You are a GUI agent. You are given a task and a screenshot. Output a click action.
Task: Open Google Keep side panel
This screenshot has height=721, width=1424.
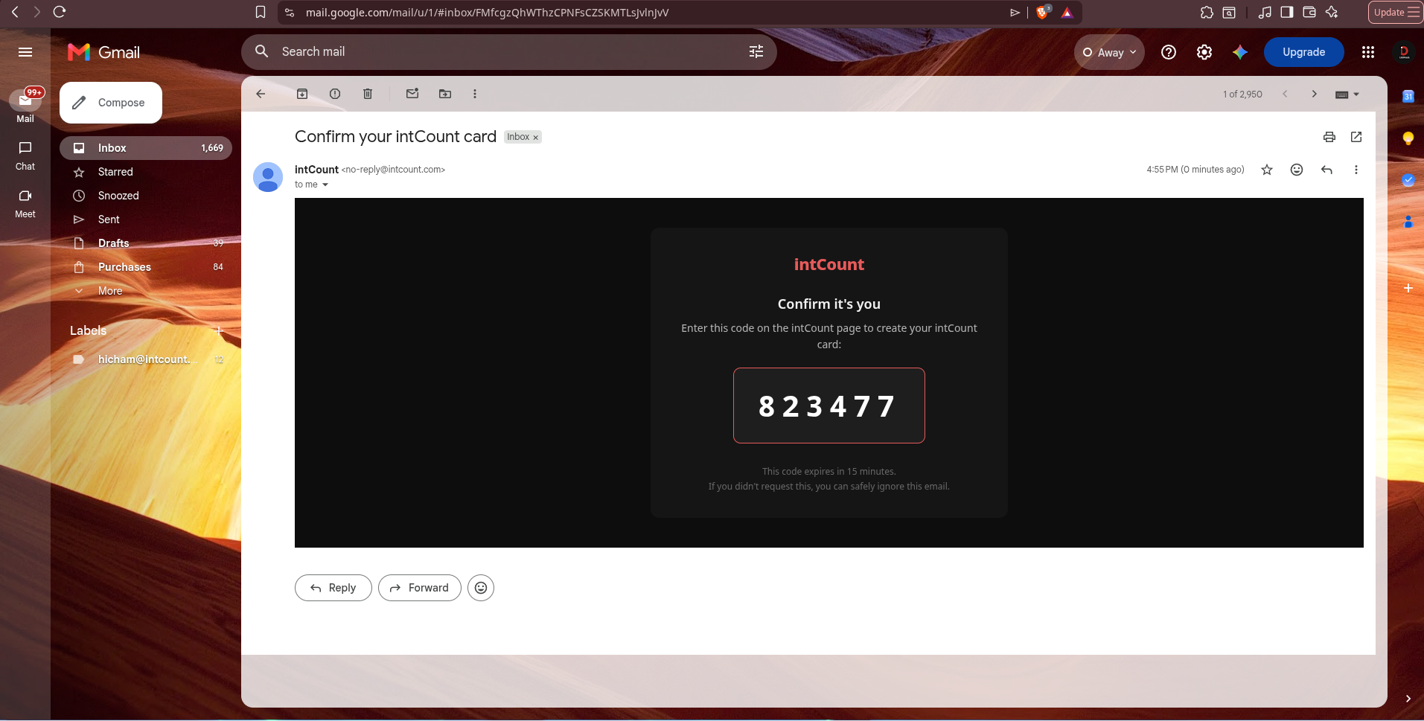click(x=1408, y=138)
